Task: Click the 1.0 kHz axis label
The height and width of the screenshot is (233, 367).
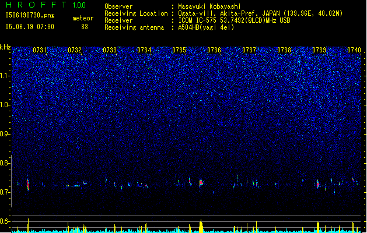Action: [5, 105]
